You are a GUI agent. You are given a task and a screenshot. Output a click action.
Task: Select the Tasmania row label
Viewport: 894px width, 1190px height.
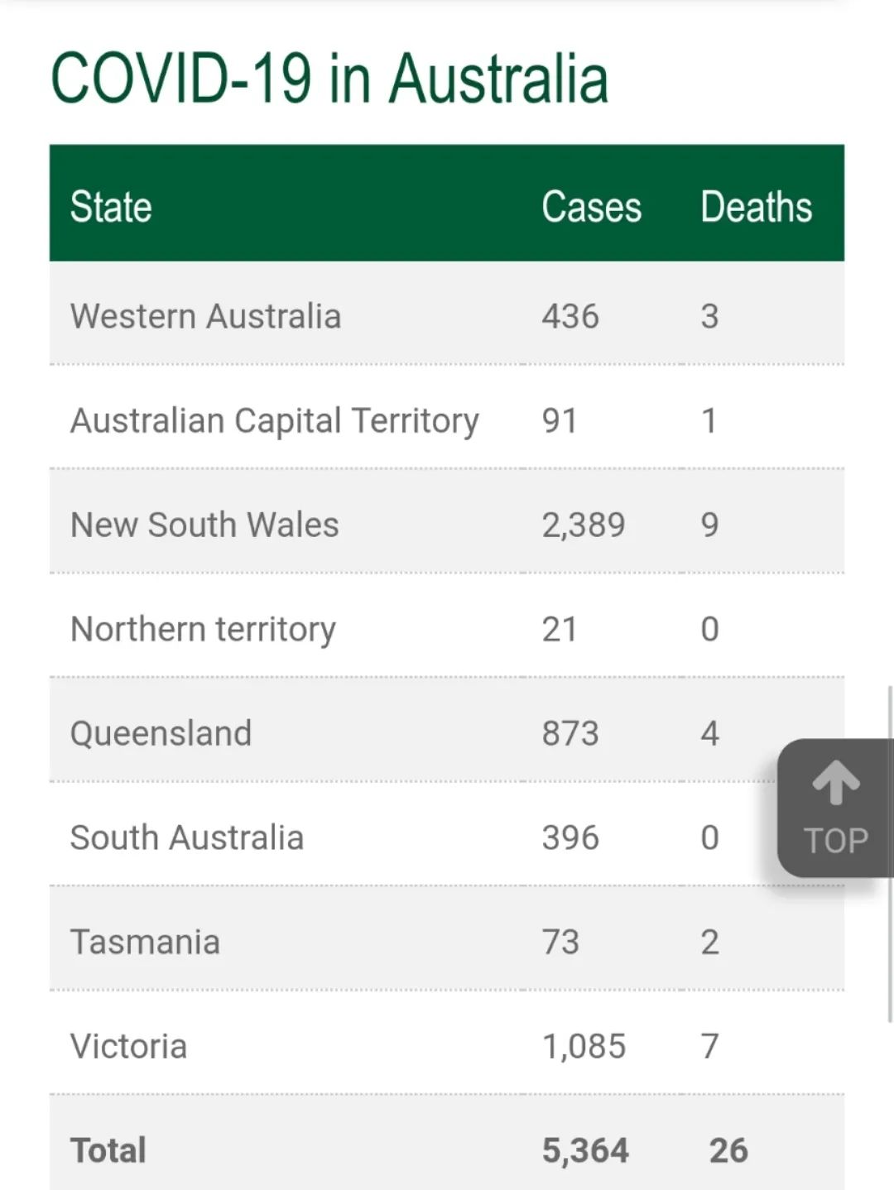pyautogui.click(x=146, y=942)
